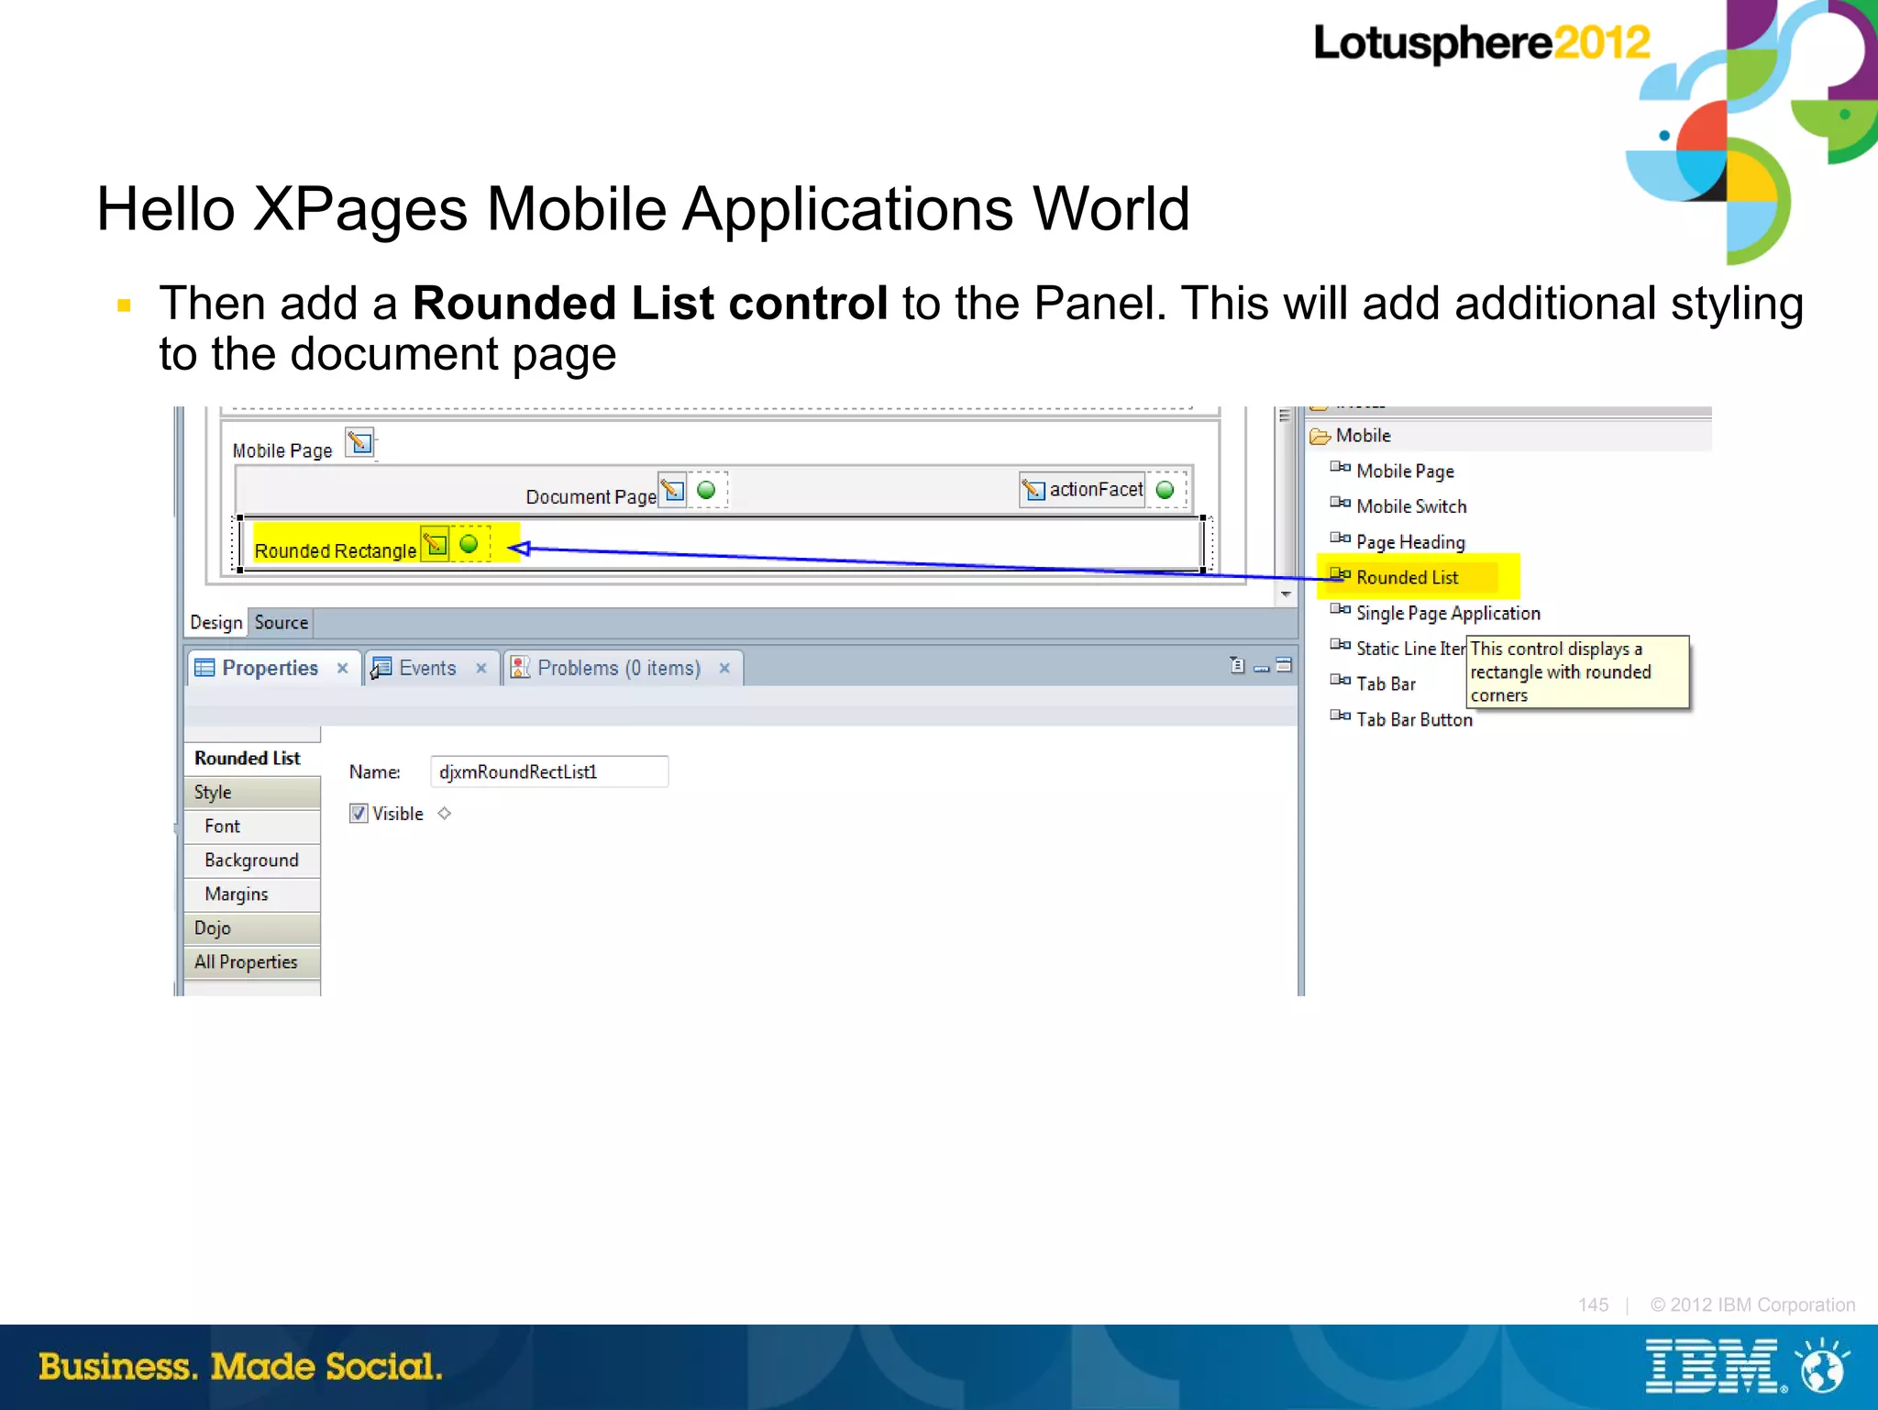Toggle the Visible checkbox
Image resolution: width=1878 pixels, height=1410 pixels.
tap(359, 814)
